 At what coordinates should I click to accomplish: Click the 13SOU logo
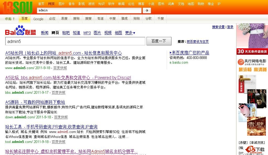point(18,7)
